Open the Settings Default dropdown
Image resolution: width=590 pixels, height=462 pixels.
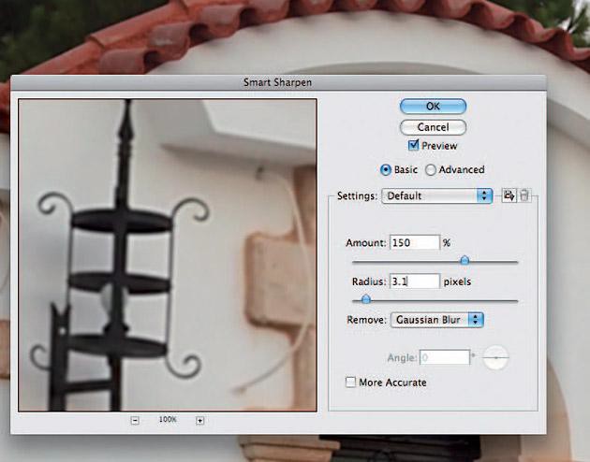pyautogui.click(x=436, y=195)
